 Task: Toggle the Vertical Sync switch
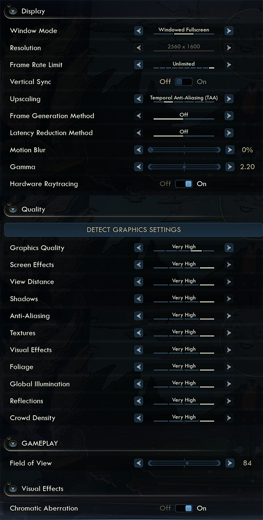click(184, 82)
